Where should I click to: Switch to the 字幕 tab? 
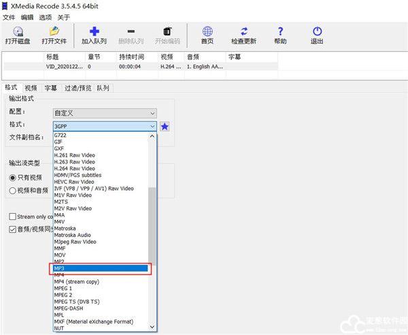tap(50, 88)
